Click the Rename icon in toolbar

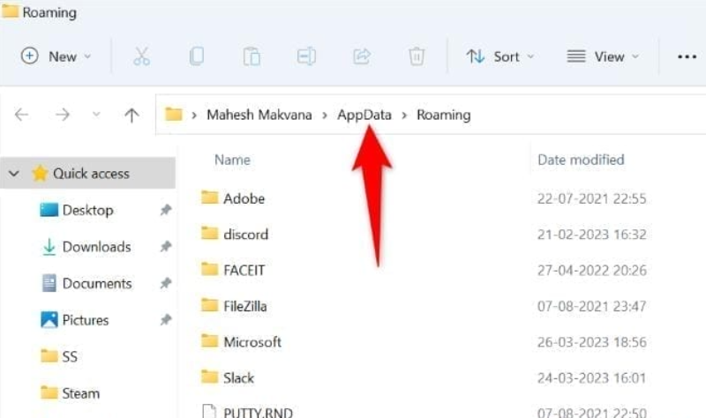(306, 56)
